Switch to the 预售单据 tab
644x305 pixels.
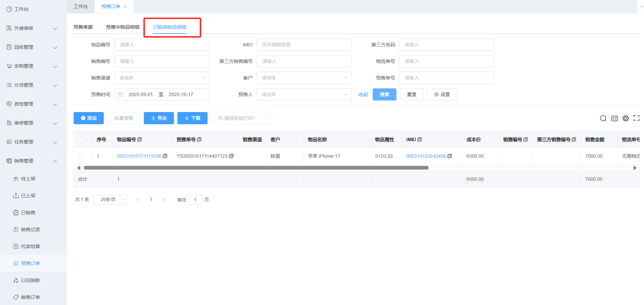pos(83,27)
